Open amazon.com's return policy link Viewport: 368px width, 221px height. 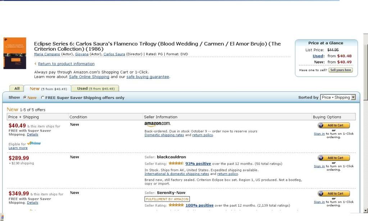tap(203, 135)
